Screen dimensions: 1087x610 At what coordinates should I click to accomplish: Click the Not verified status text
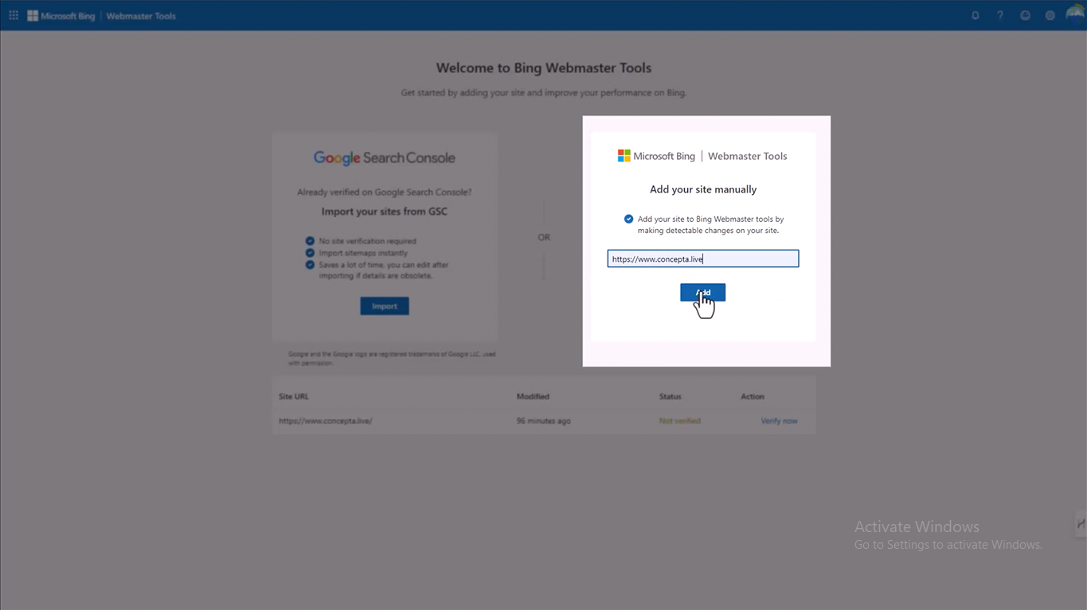point(679,421)
